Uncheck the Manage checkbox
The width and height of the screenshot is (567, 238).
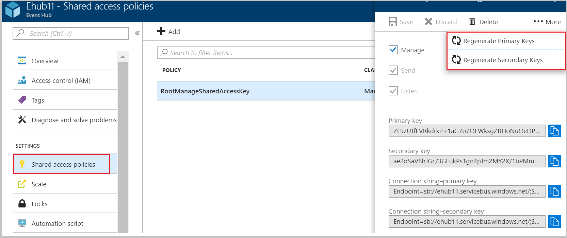point(393,50)
